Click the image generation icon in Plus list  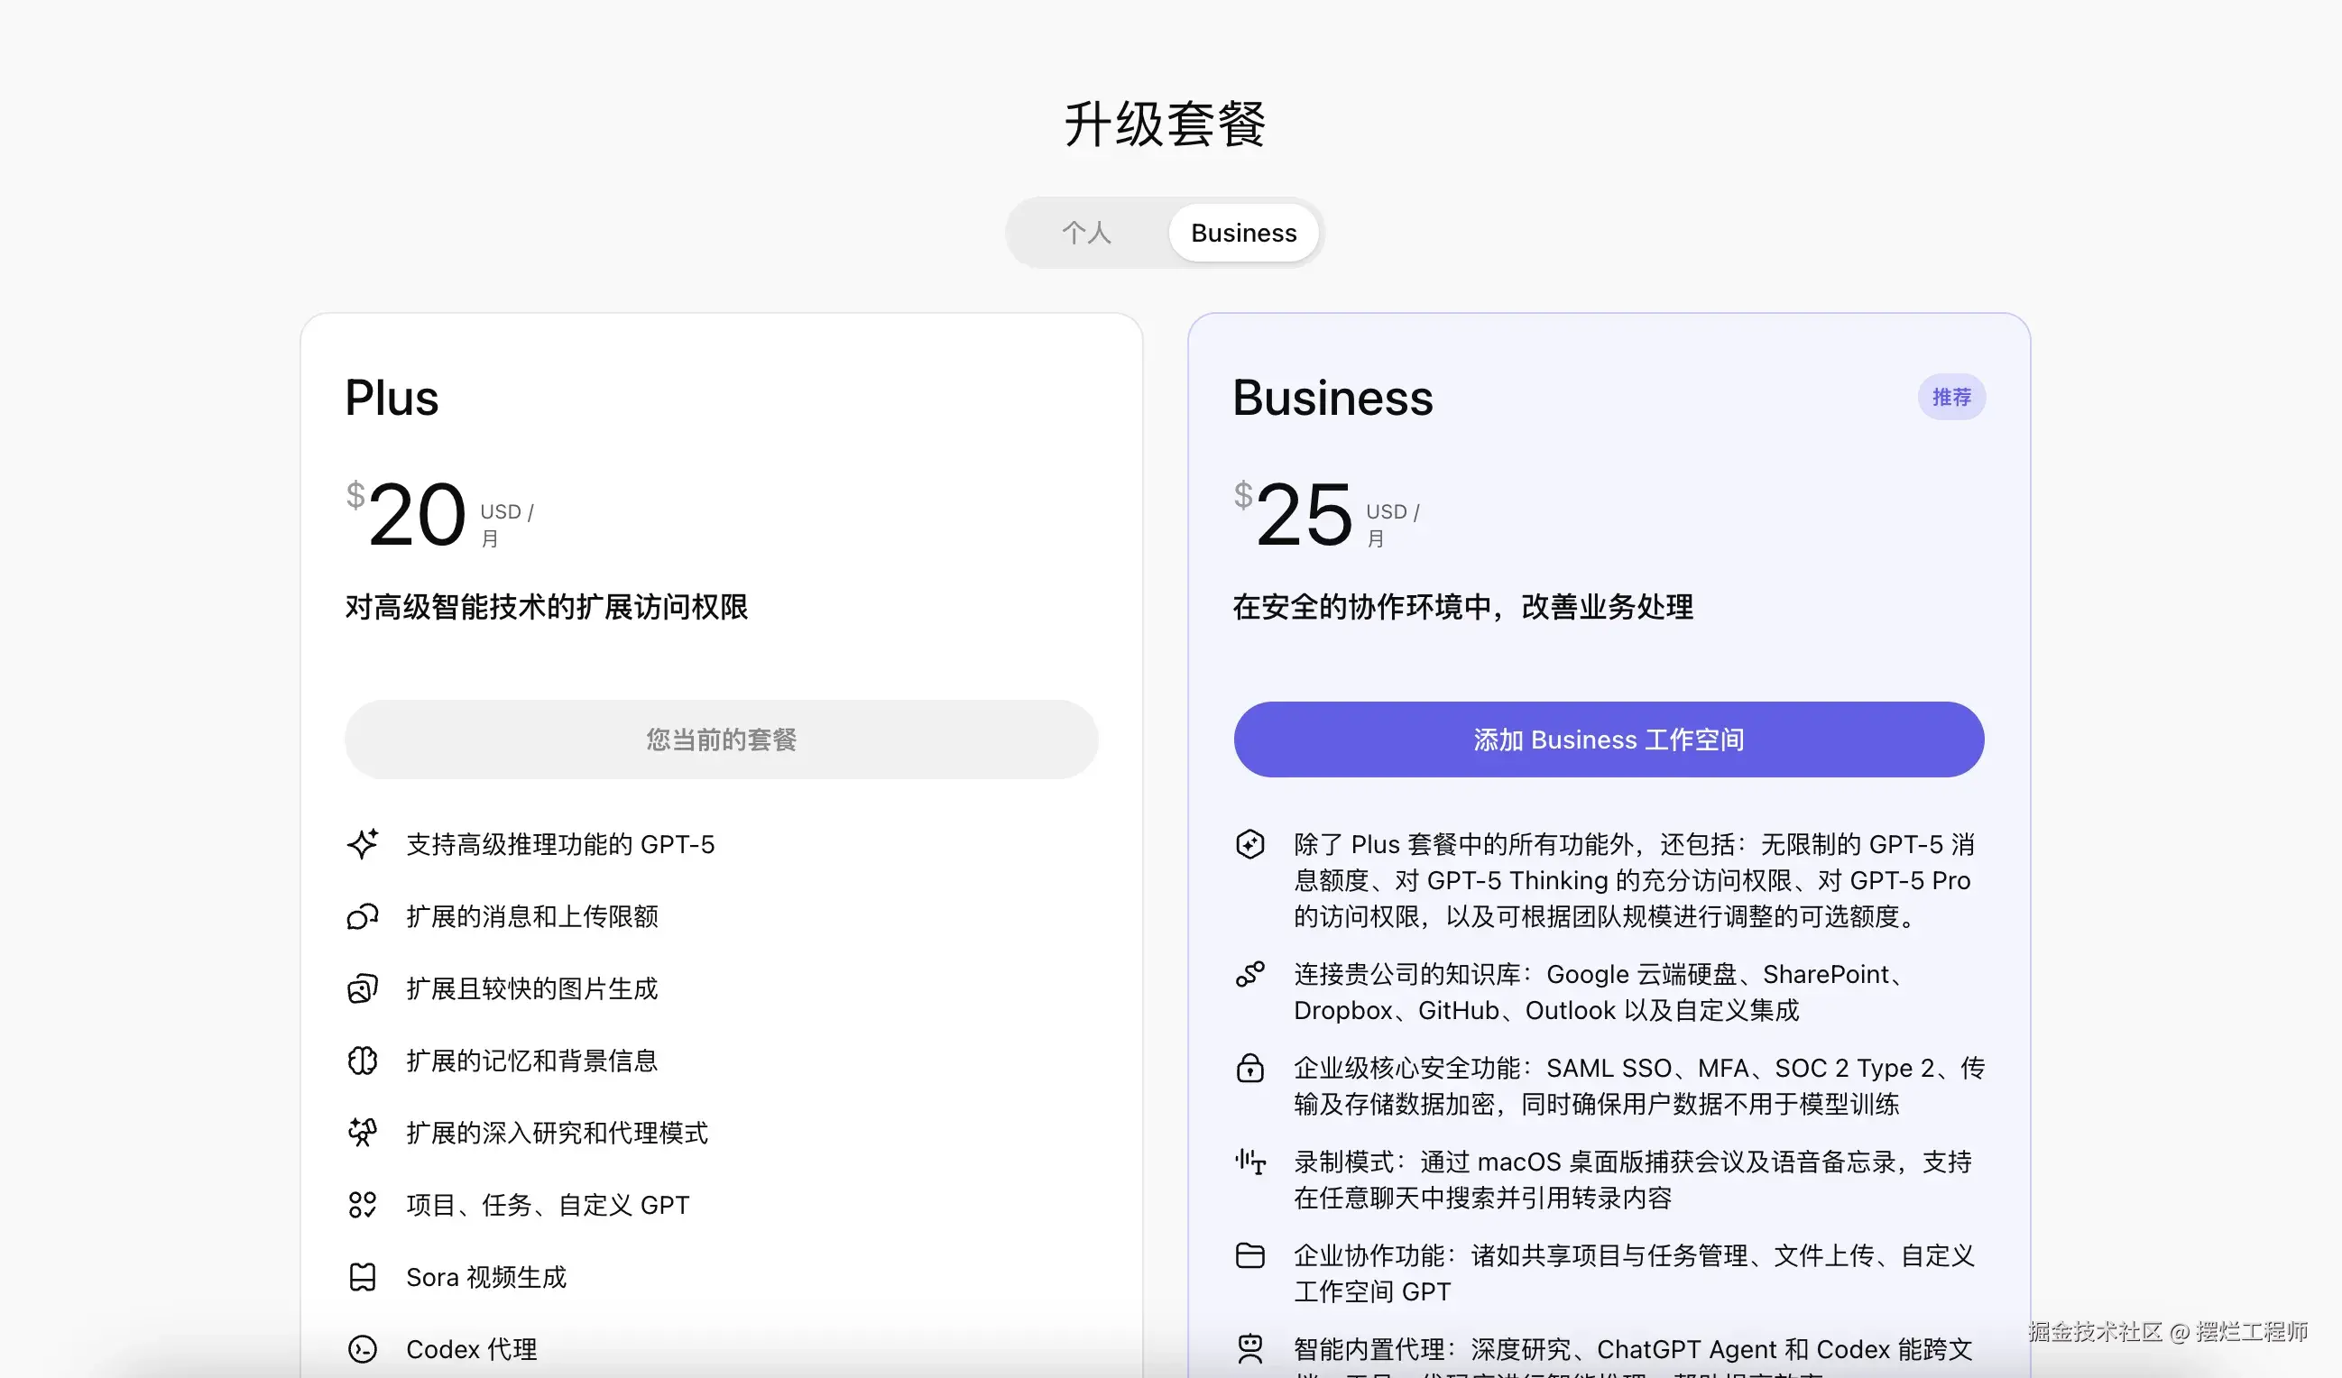(363, 988)
